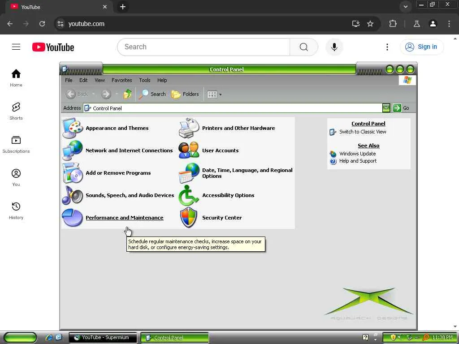Open the browser Extensions puzzle icon
459x344 pixels.
pos(393,24)
